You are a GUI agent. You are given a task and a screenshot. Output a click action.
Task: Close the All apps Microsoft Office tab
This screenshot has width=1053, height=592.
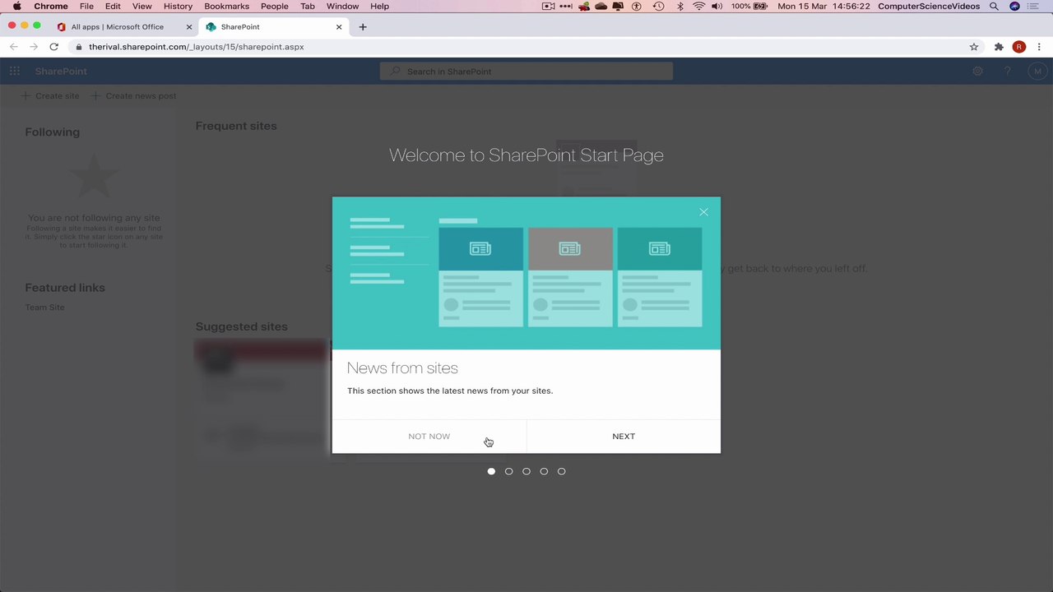(x=189, y=27)
